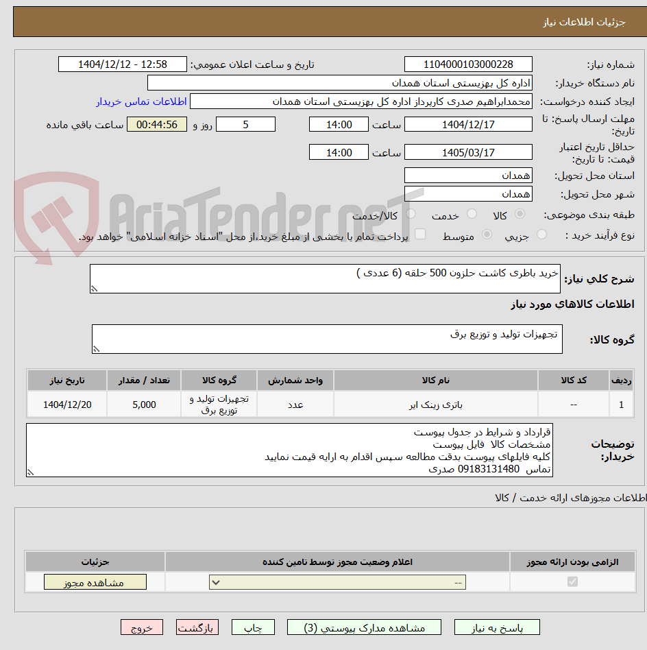Image resolution: width=647 pixels, height=650 pixels.
Task: Click the گروه کالا text area
Action: (327, 339)
